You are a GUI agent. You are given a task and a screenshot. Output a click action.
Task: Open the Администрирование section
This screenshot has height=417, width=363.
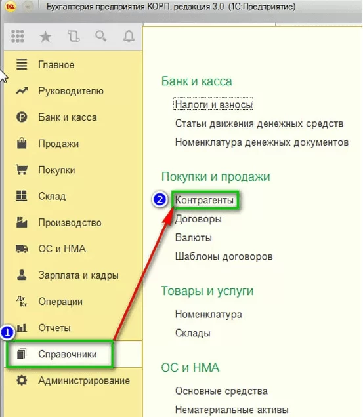84,381
